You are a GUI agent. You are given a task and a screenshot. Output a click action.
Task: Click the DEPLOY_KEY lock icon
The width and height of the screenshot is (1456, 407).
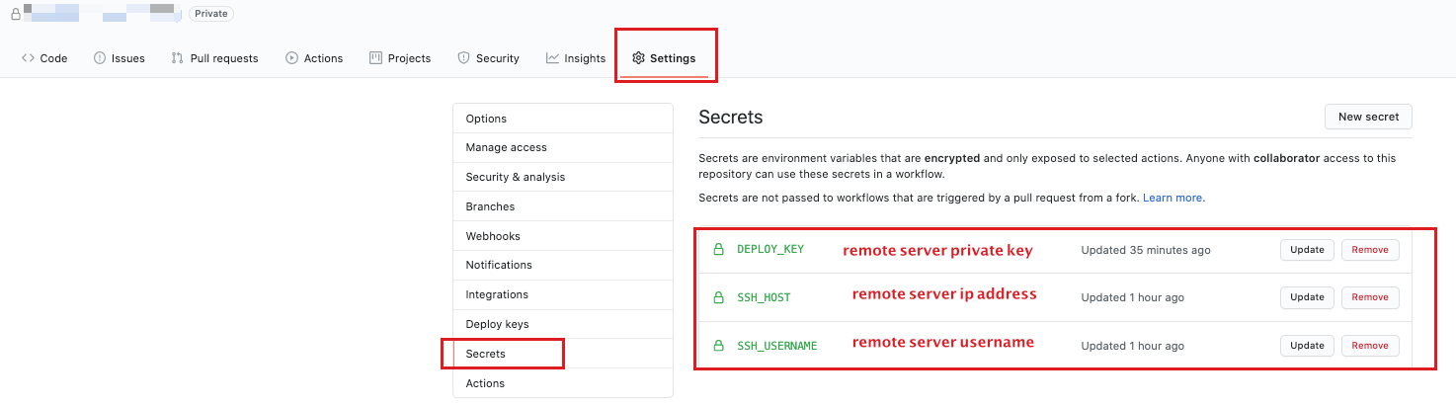pos(719,249)
